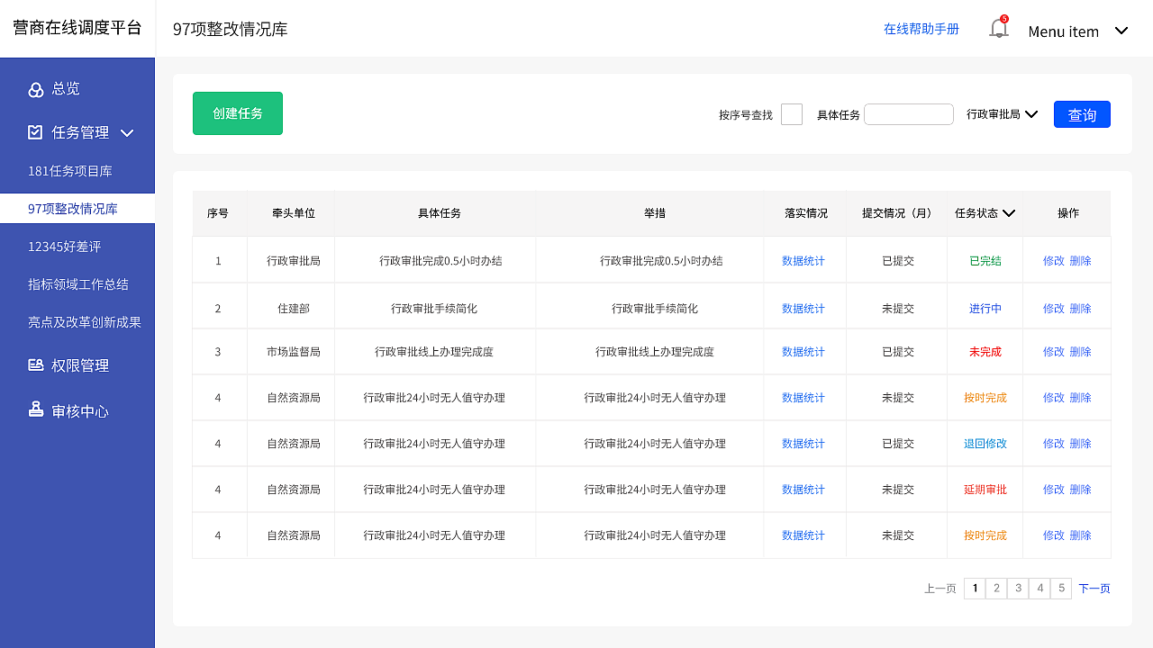This screenshot has width=1153, height=648.
Task: Open the 在线帮助手册 link
Action: coord(921,29)
